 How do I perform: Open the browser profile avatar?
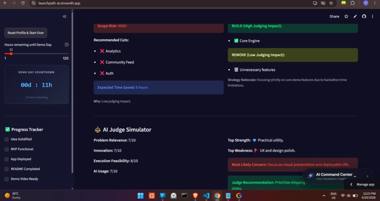(366, 3)
